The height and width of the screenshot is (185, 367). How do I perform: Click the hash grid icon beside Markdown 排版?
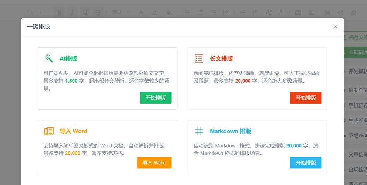pyautogui.click(x=199, y=131)
